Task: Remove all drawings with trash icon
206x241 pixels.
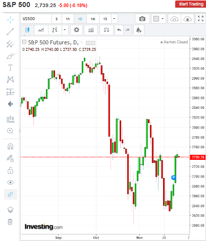Action: coord(10,222)
